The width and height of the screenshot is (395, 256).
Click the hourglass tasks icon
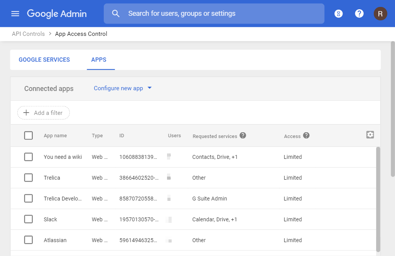point(339,14)
